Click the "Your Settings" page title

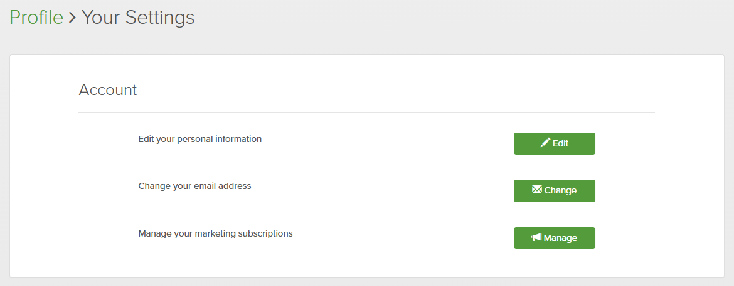(x=138, y=18)
